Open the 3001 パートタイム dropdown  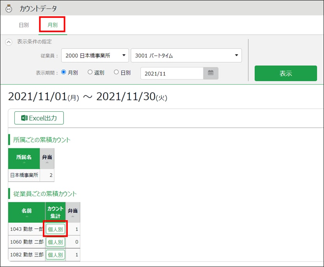186,56
